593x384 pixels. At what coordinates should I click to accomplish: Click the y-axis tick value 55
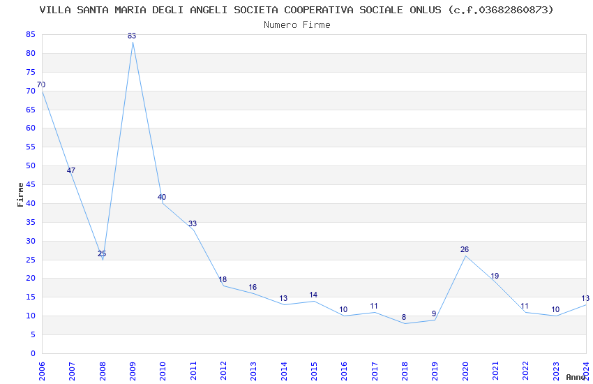31,147
